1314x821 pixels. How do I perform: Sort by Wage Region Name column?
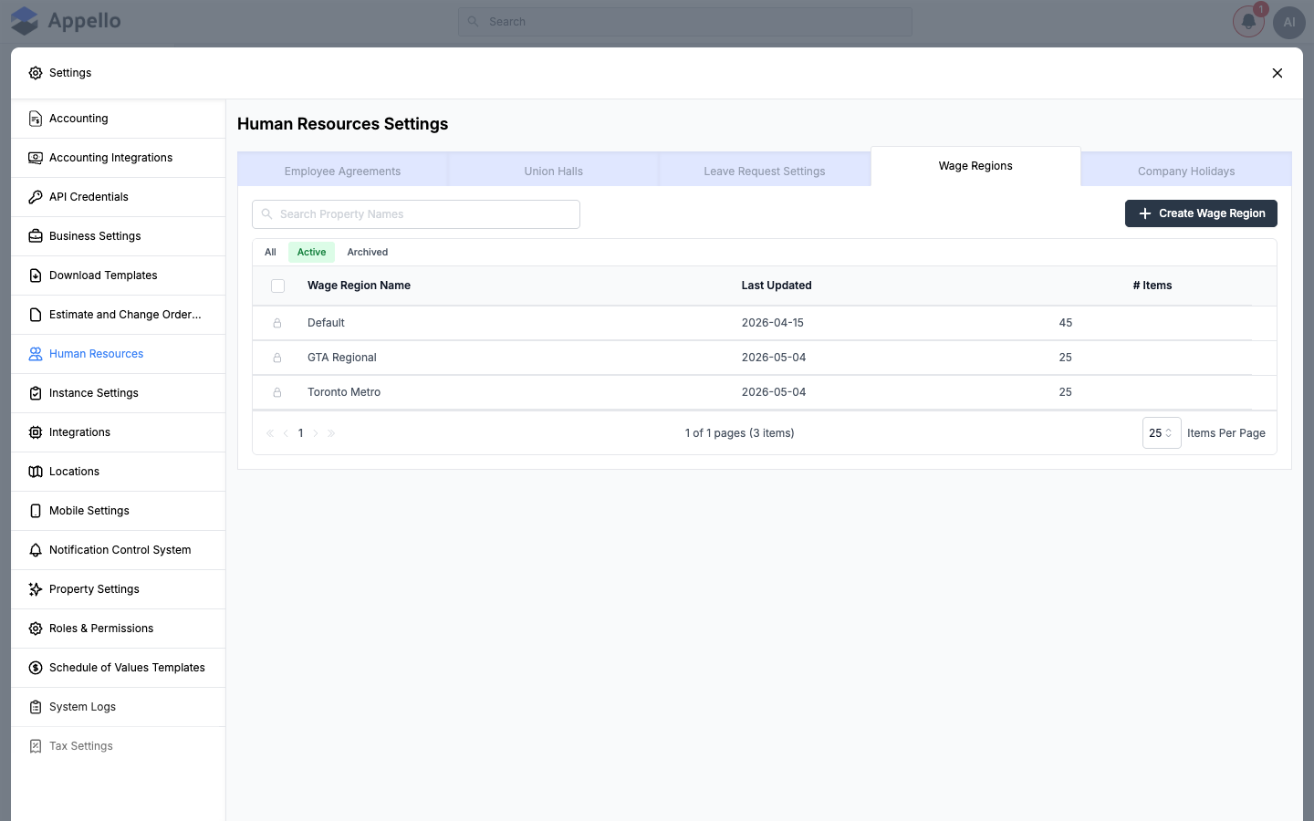point(359,286)
